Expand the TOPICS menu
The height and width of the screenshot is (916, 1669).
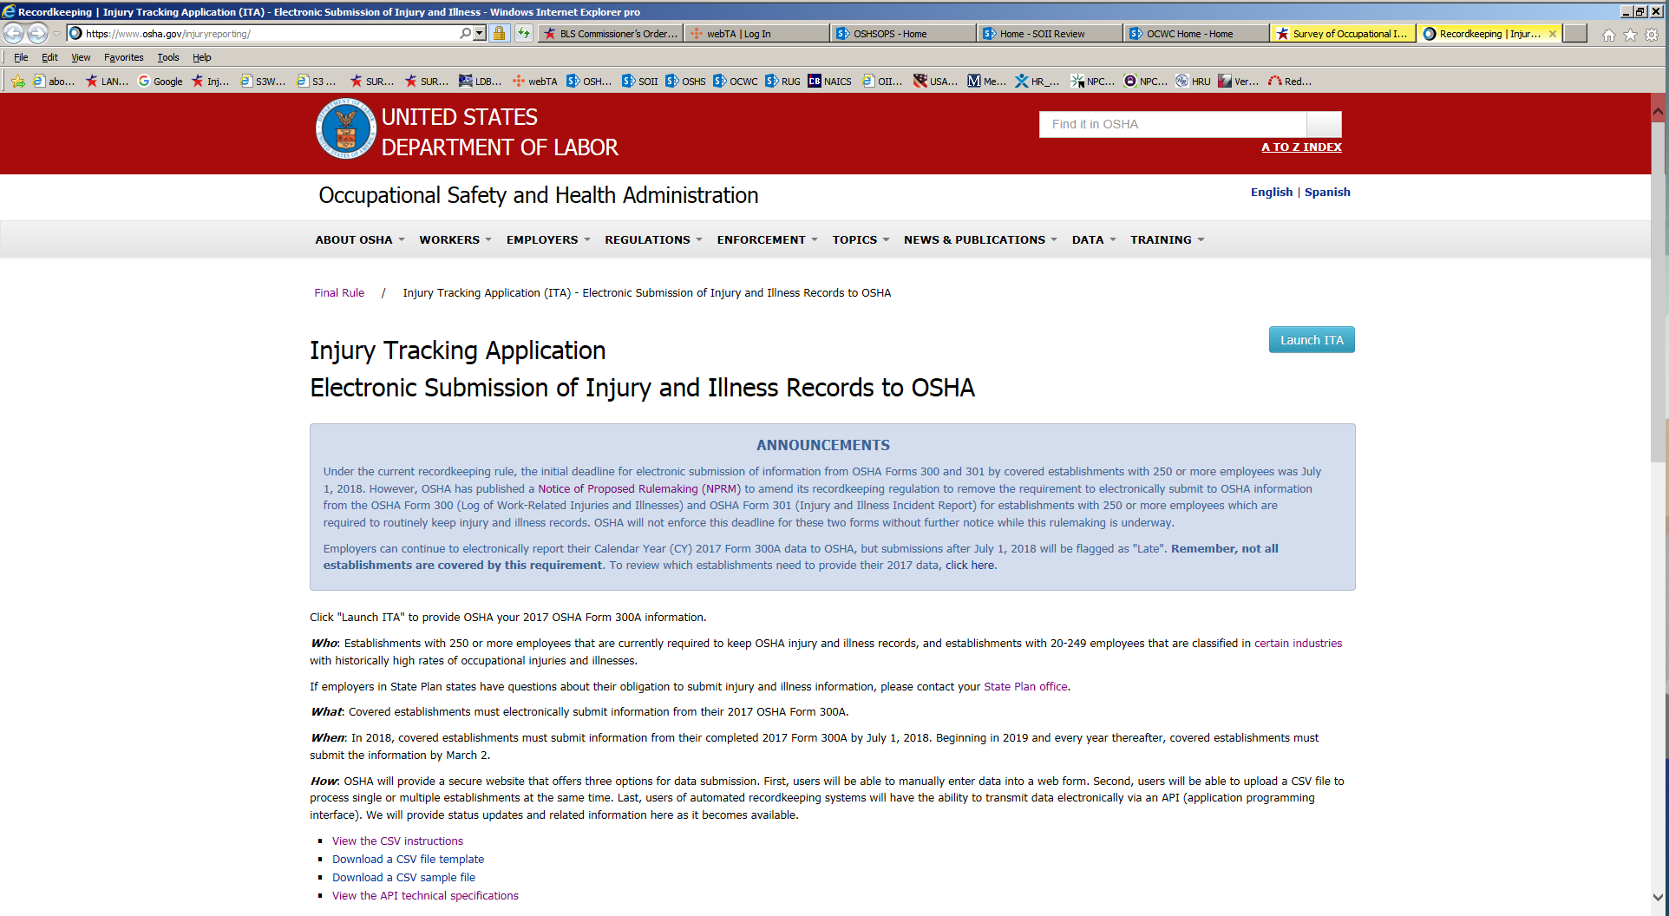[x=861, y=240]
